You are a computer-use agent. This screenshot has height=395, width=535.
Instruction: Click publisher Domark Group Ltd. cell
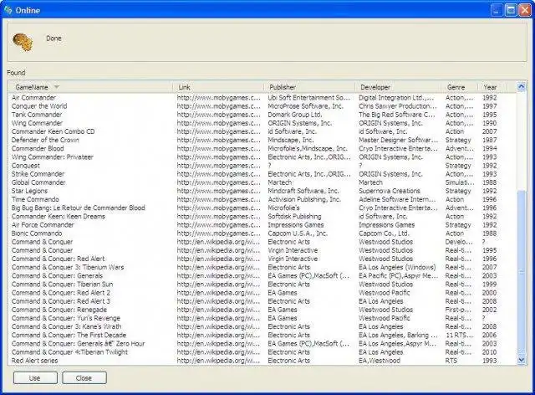295,115
